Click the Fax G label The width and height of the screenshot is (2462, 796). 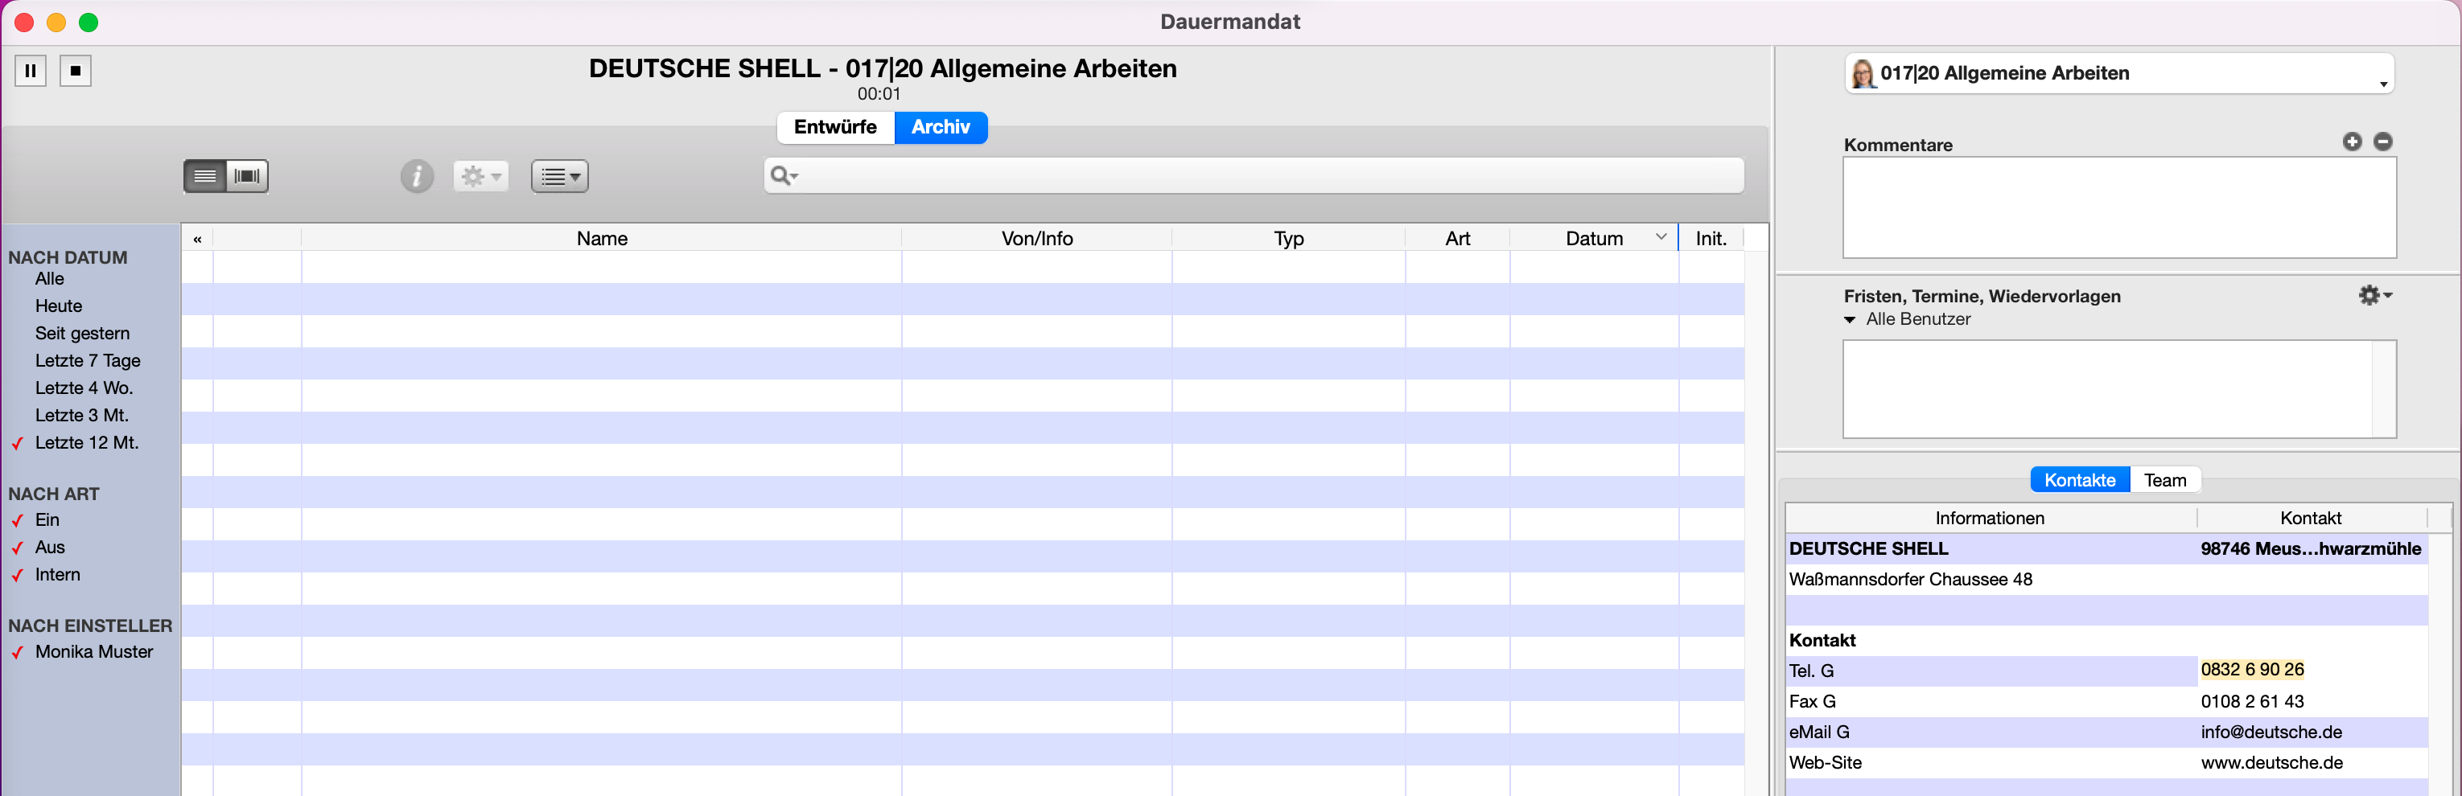pos(1812,703)
